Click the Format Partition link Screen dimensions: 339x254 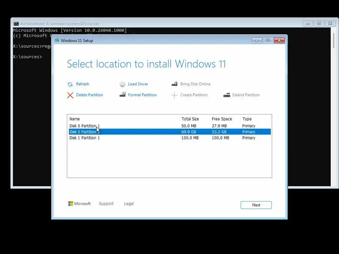(x=142, y=95)
